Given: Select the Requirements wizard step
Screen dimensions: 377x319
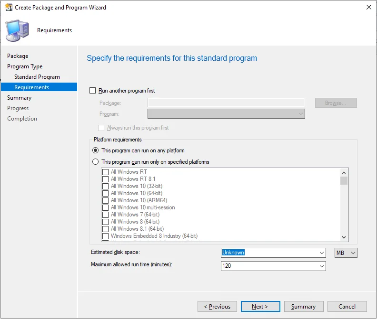Looking at the screenshot, I should 39,87.
